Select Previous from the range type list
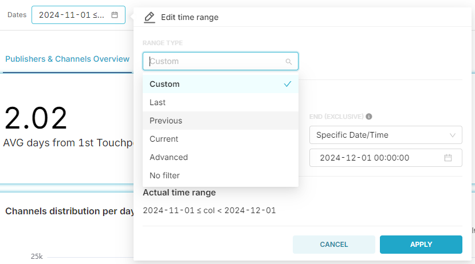Viewport: 475px width, 264px height. (166, 121)
